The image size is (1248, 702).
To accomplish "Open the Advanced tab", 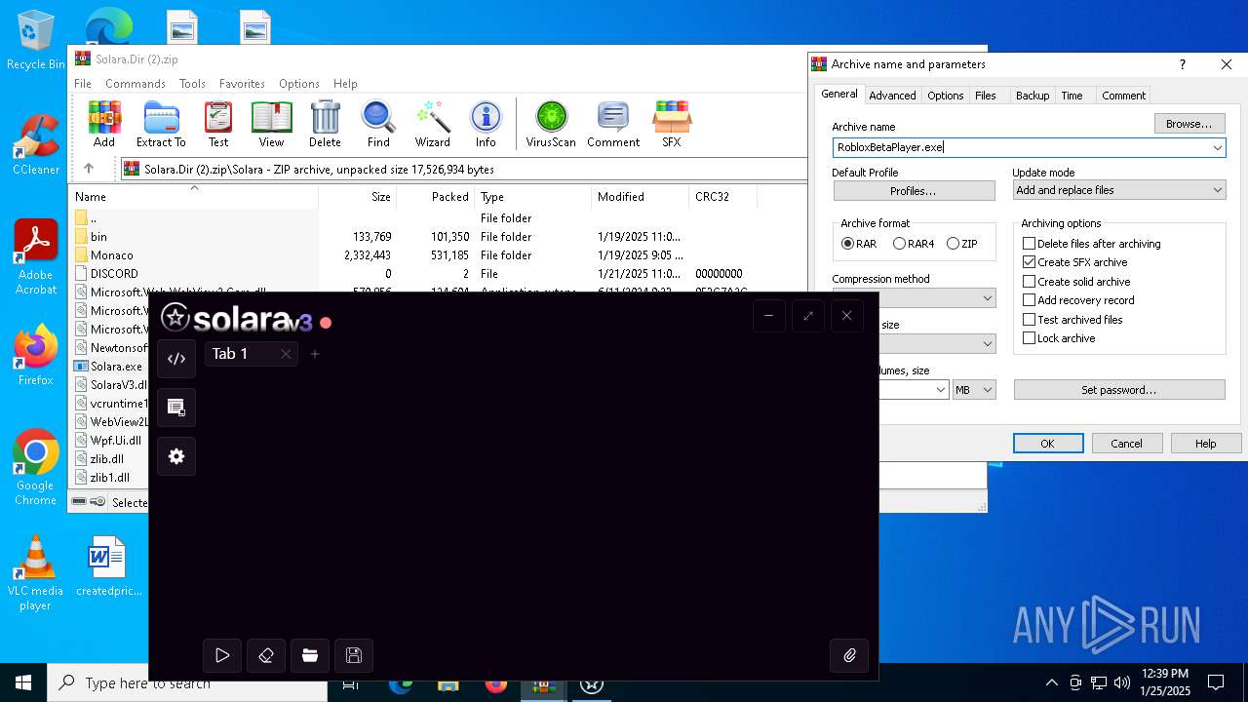I will (892, 96).
